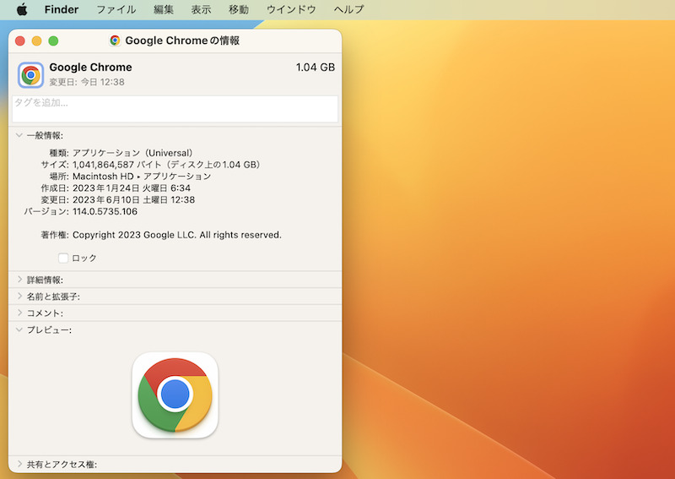The height and width of the screenshot is (479, 675).
Task: Open the 編集 menu
Action: tap(164, 9)
